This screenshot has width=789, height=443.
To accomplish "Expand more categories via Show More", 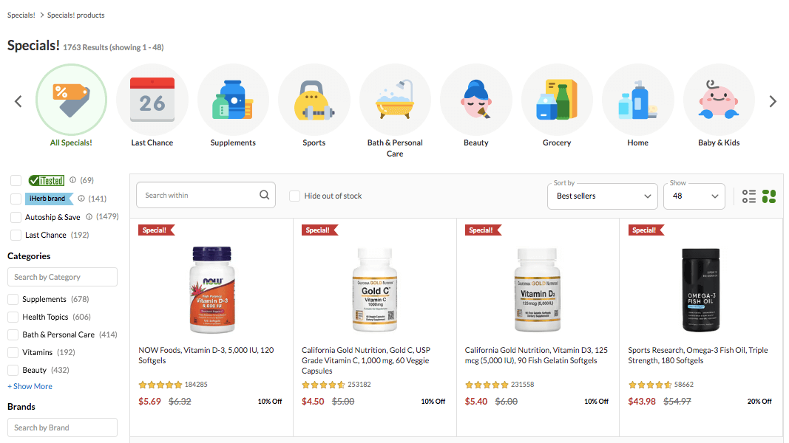I will [x=30, y=386].
